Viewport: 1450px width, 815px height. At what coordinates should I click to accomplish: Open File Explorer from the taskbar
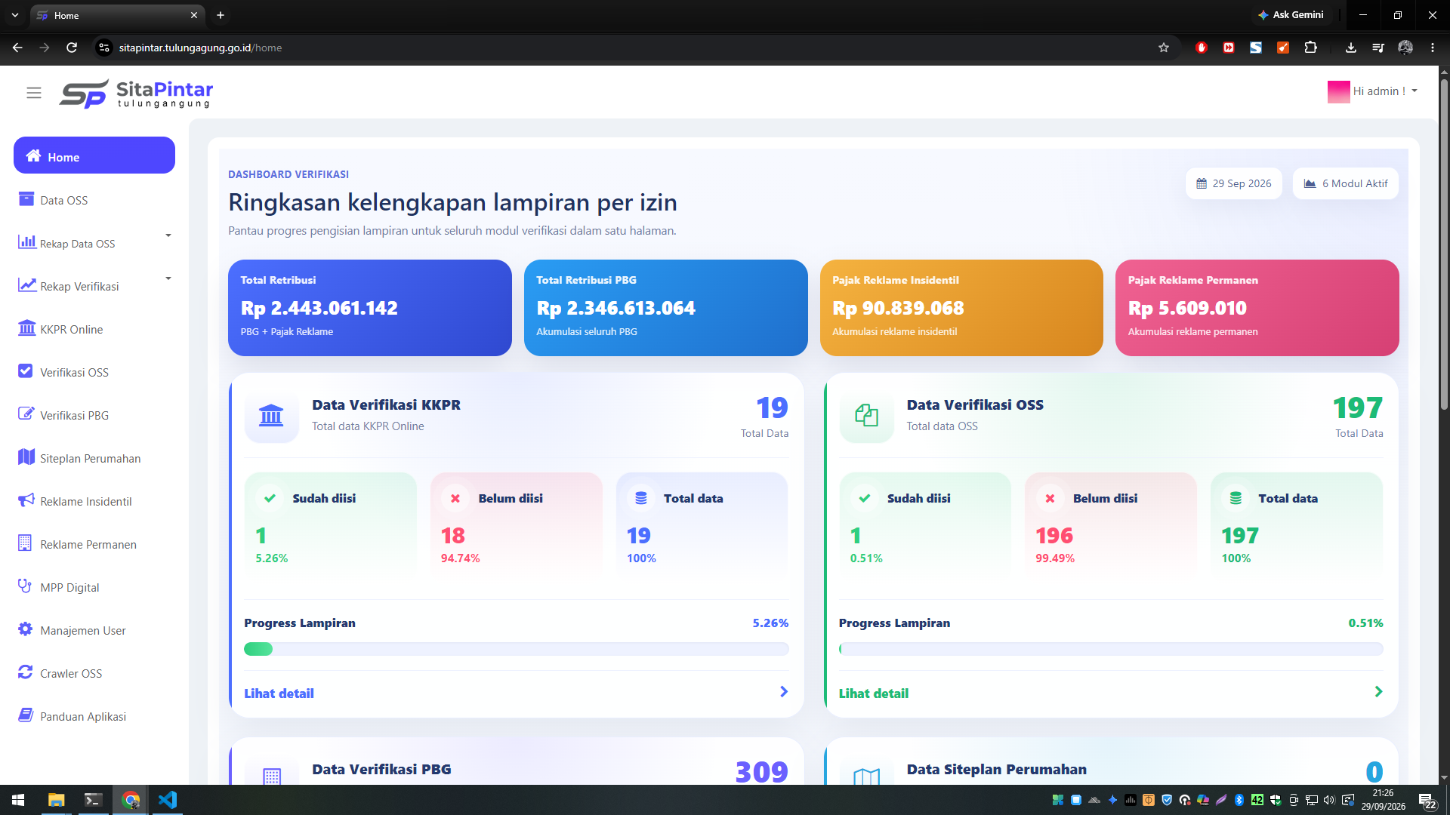56,800
